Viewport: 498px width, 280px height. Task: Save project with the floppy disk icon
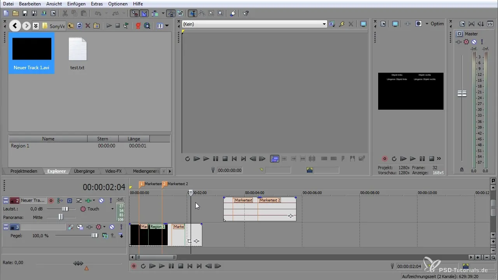tap(25, 13)
